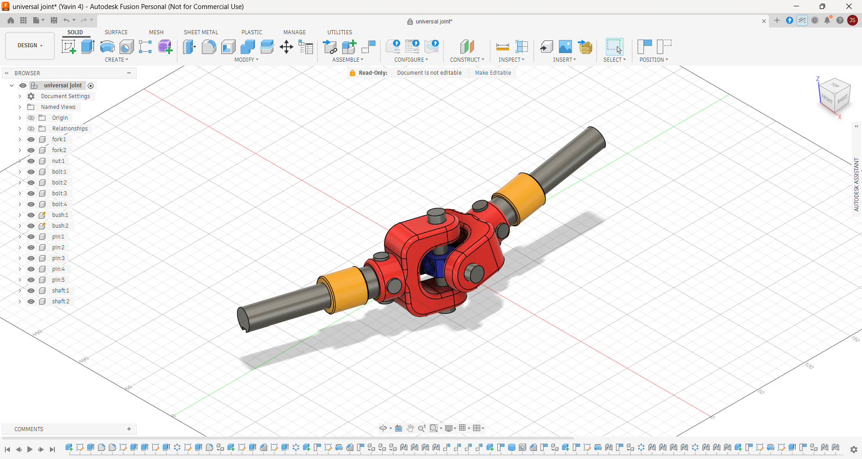The width and height of the screenshot is (862, 459).
Task: Open the Orbit navigation tool
Action: (x=383, y=428)
